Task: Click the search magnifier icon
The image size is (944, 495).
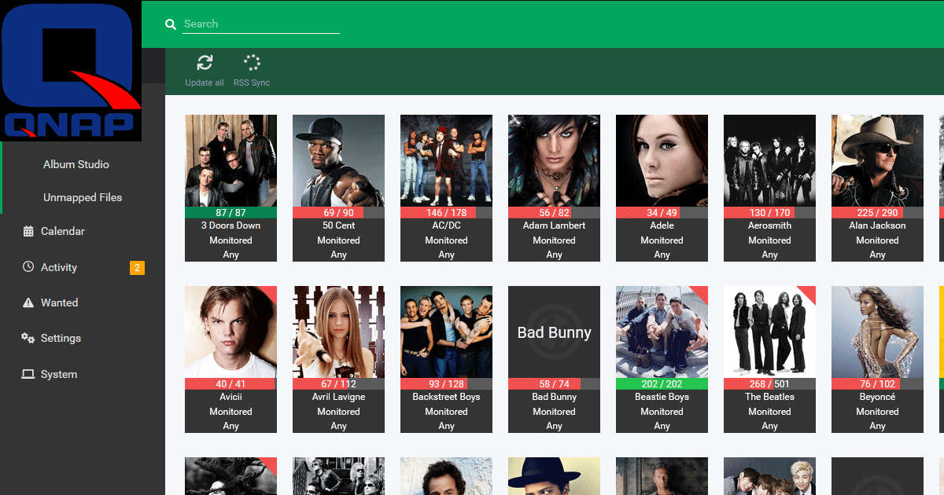Action: pos(171,24)
